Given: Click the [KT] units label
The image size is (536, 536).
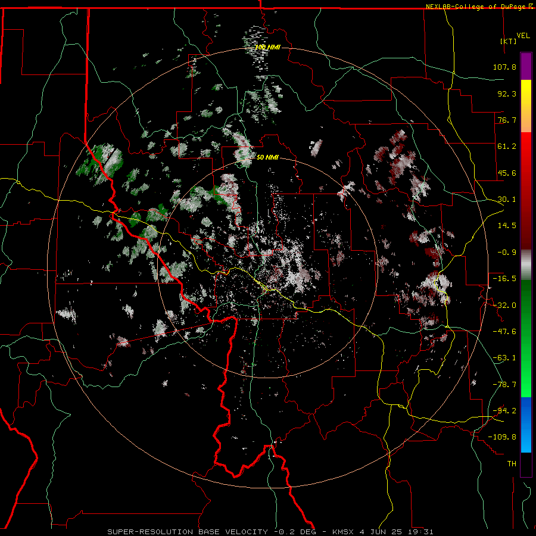Looking at the screenshot, I should pos(509,41).
